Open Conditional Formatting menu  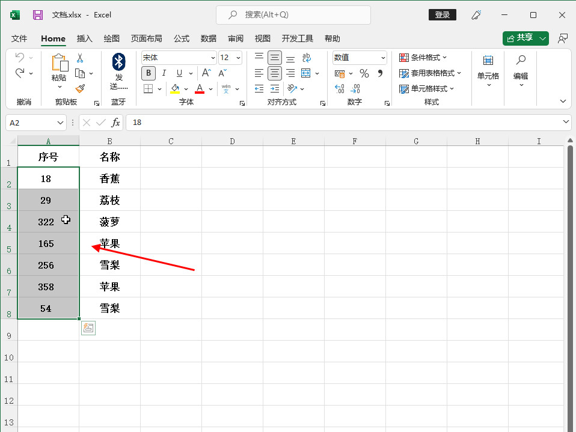pyautogui.click(x=423, y=58)
